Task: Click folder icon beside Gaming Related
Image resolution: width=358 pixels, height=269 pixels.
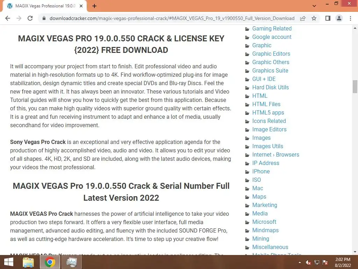Action: (247, 29)
